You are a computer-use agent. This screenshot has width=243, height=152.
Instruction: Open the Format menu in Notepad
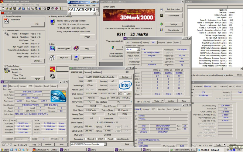point(81,5)
